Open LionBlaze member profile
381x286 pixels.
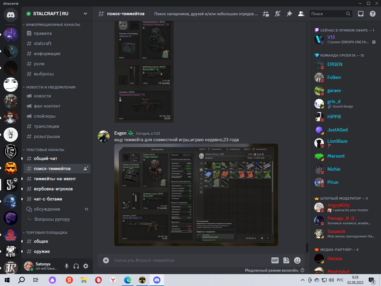[345, 143]
